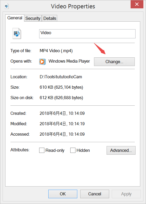Cancel the properties dialog
The image size is (146, 204).
[x=95, y=194]
